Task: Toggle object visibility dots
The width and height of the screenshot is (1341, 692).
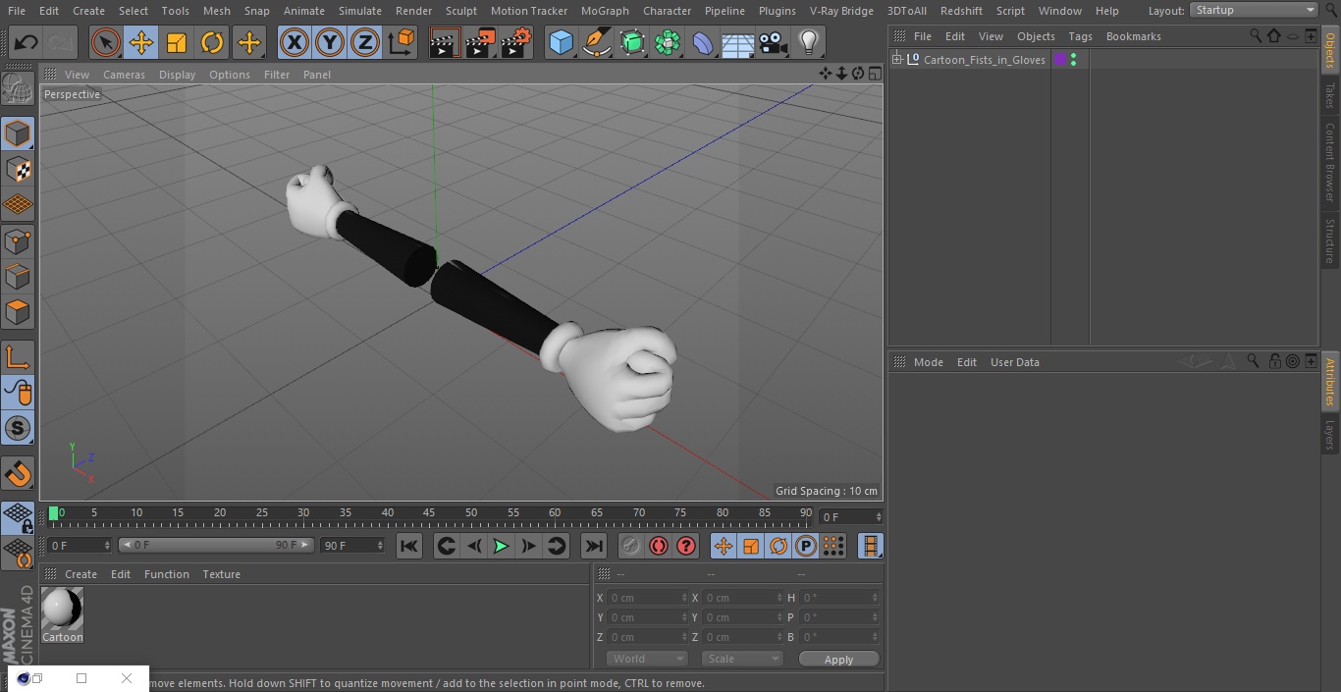Action: (x=1074, y=60)
